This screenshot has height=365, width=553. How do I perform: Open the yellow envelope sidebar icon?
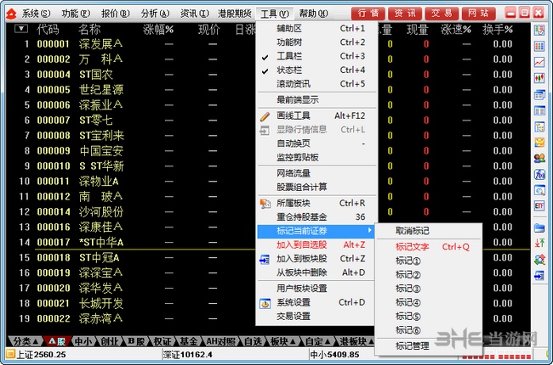(x=539, y=143)
